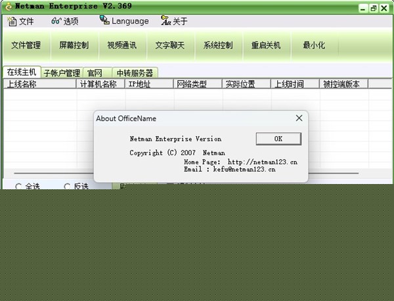Viewport: 394px width, 301px height.
Task: Click the Netman Enterprise Version text
Action: 175,139
